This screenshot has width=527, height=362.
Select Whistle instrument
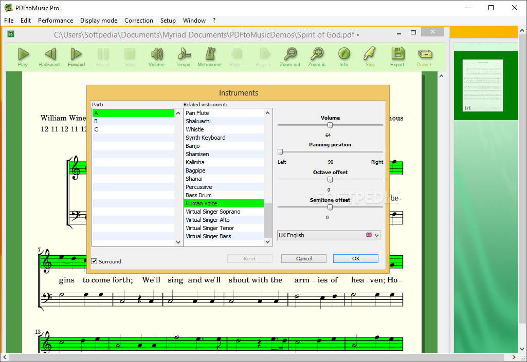(224, 129)
